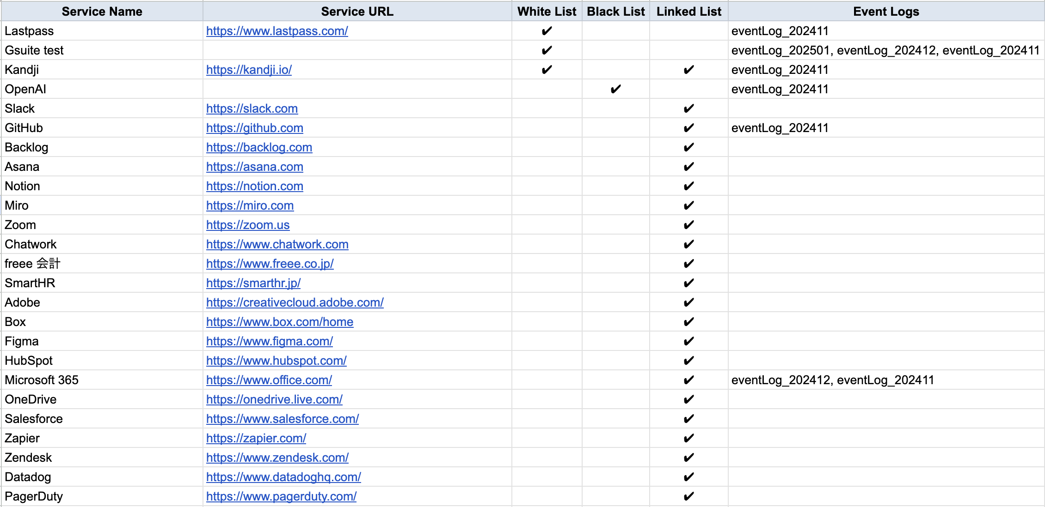Open the hubspot.com link
1045x507 pixels.
tap(277, 361)
